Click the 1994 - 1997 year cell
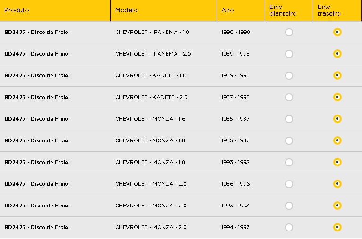Screen dimensions: 362x239 click(x=235, y=227)
